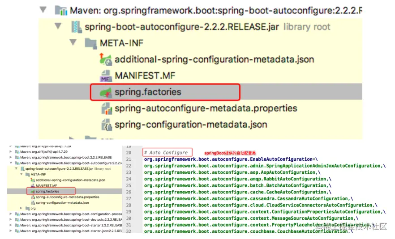Select the org folder label beside the editor
The width and height of the screenshot is (395, 239).
coord(33,208)
